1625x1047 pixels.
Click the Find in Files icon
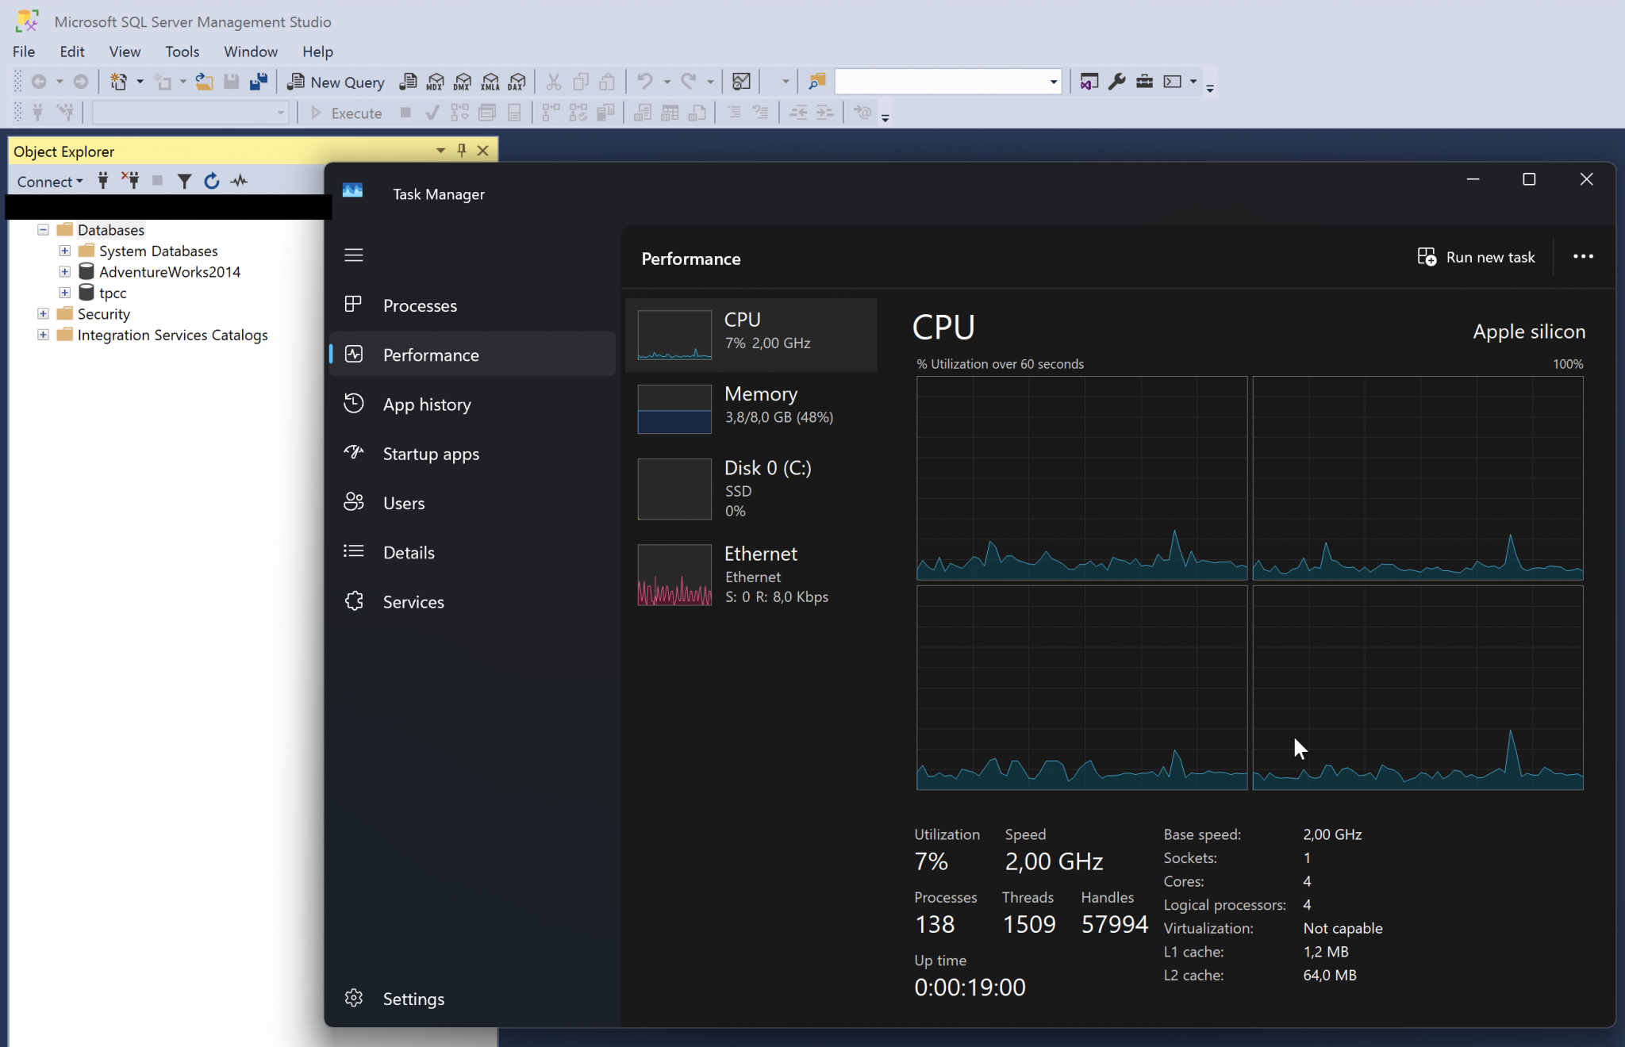pos(816,82)
